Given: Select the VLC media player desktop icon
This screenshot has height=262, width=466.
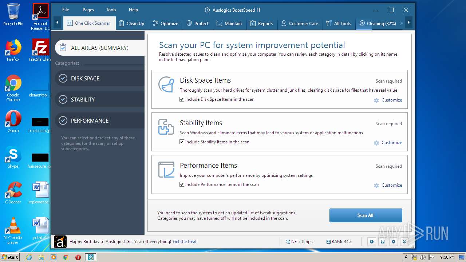Looking at the screenshot, I should pos(13,231).
